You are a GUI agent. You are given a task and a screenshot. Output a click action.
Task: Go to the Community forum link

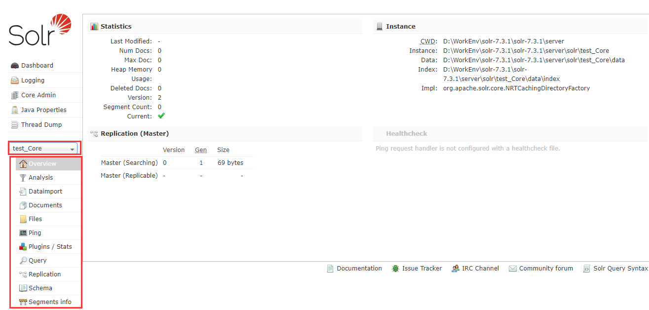coord(546,269)
